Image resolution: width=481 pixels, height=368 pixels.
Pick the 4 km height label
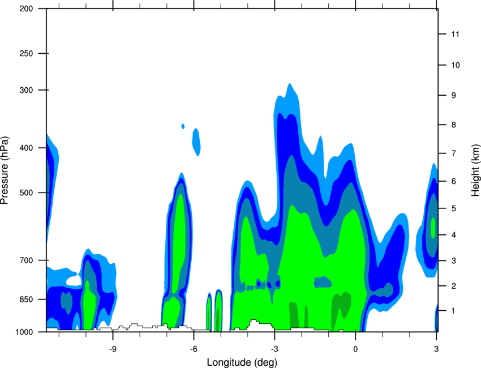click(x=454, y=235)
